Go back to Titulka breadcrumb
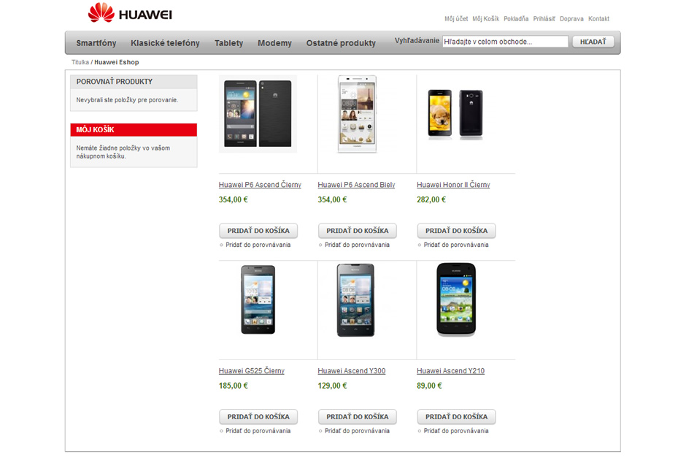Viewport: 686px width, 458px height. click(x=80, y=62)
